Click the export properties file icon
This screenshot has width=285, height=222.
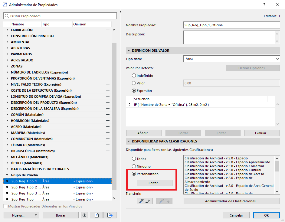(110, 215)
